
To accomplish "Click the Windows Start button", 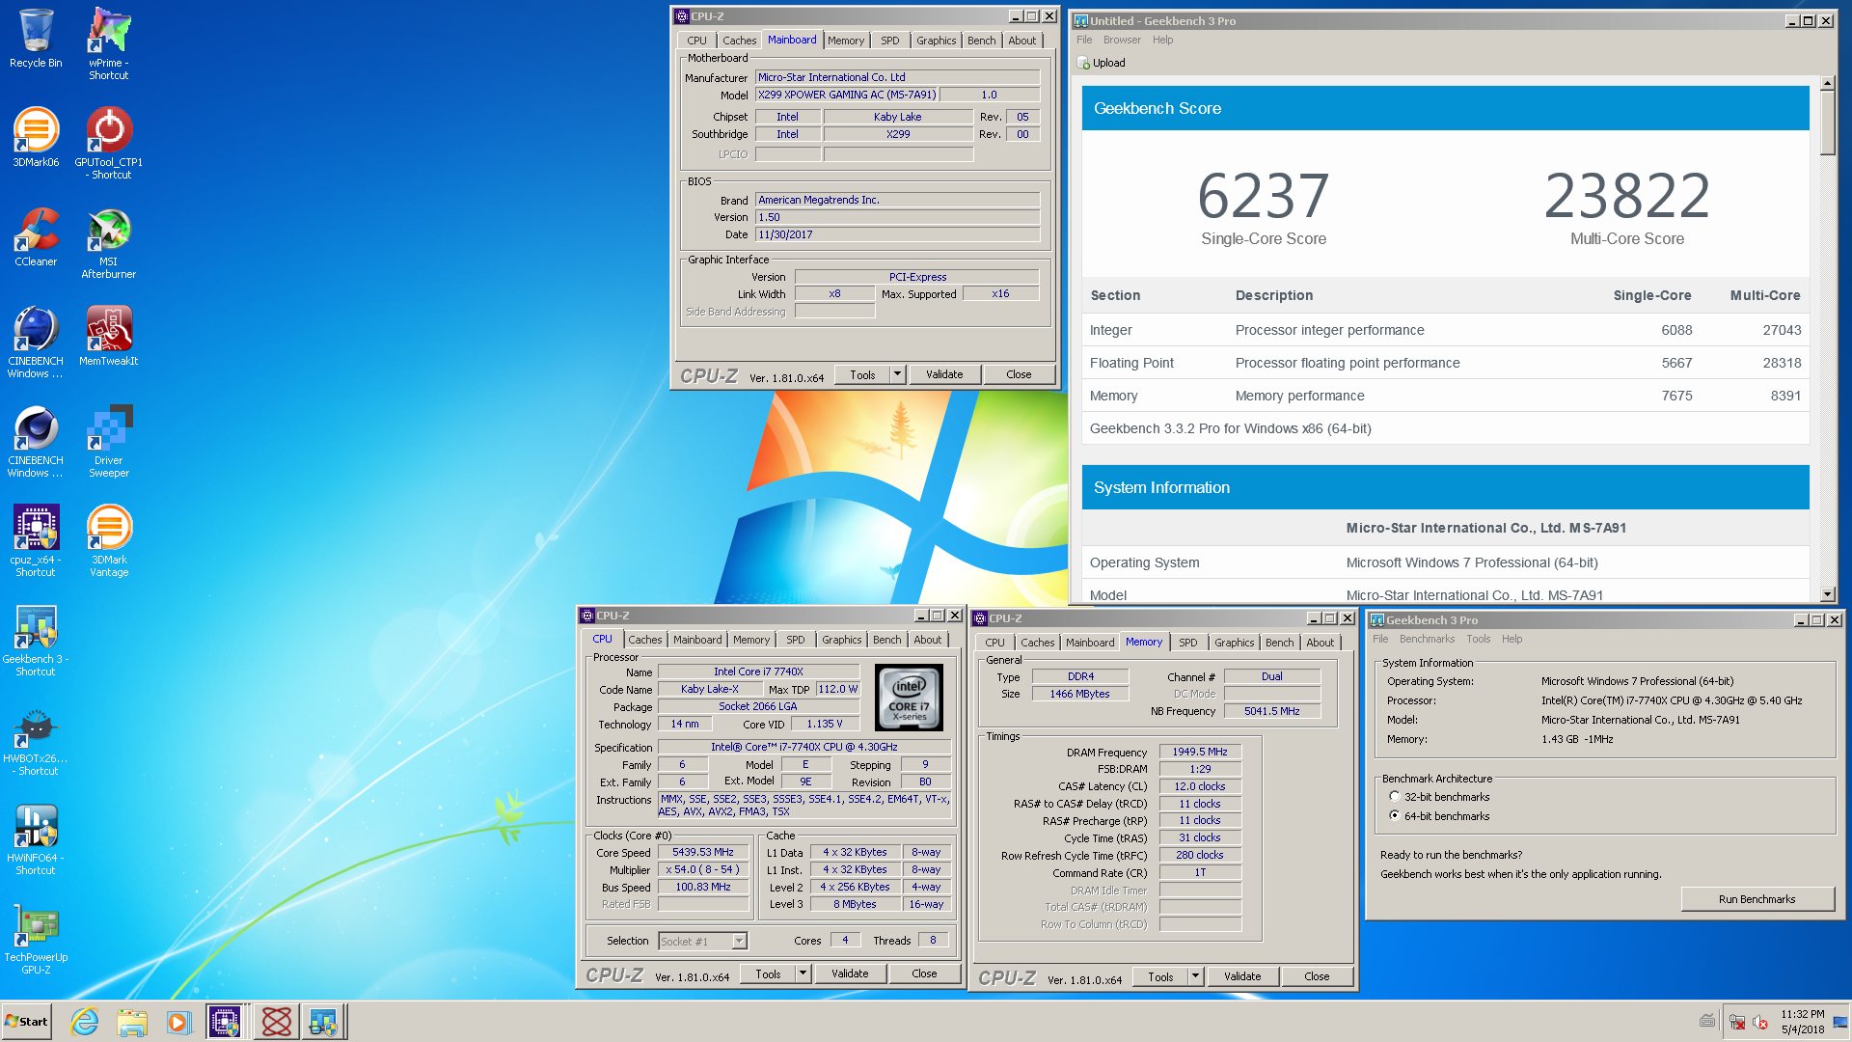I will (x=26, y=1022).
